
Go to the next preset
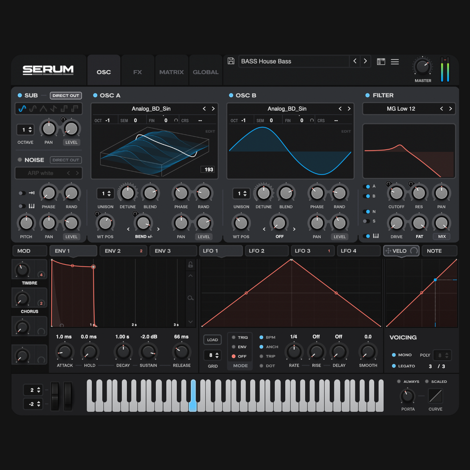click(365, 61)
